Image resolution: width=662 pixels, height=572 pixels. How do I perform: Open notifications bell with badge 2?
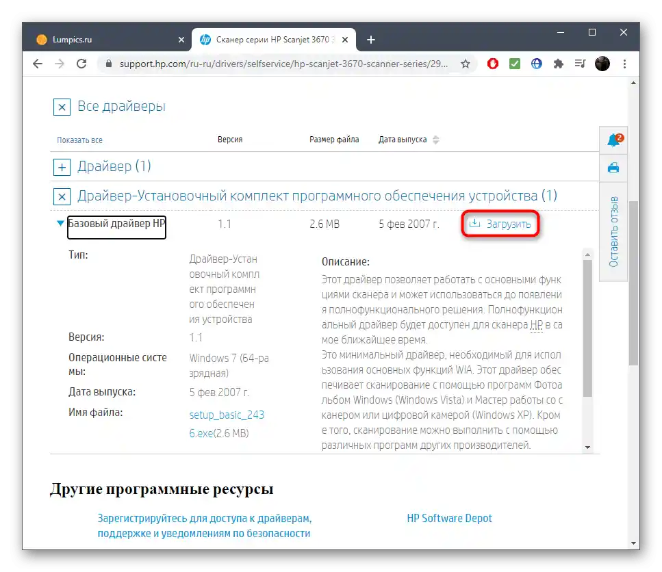(x=614, y=140)
